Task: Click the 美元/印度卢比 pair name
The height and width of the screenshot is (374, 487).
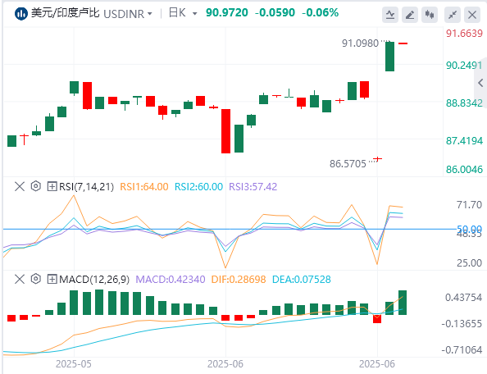Action: [x=66, y=13]
